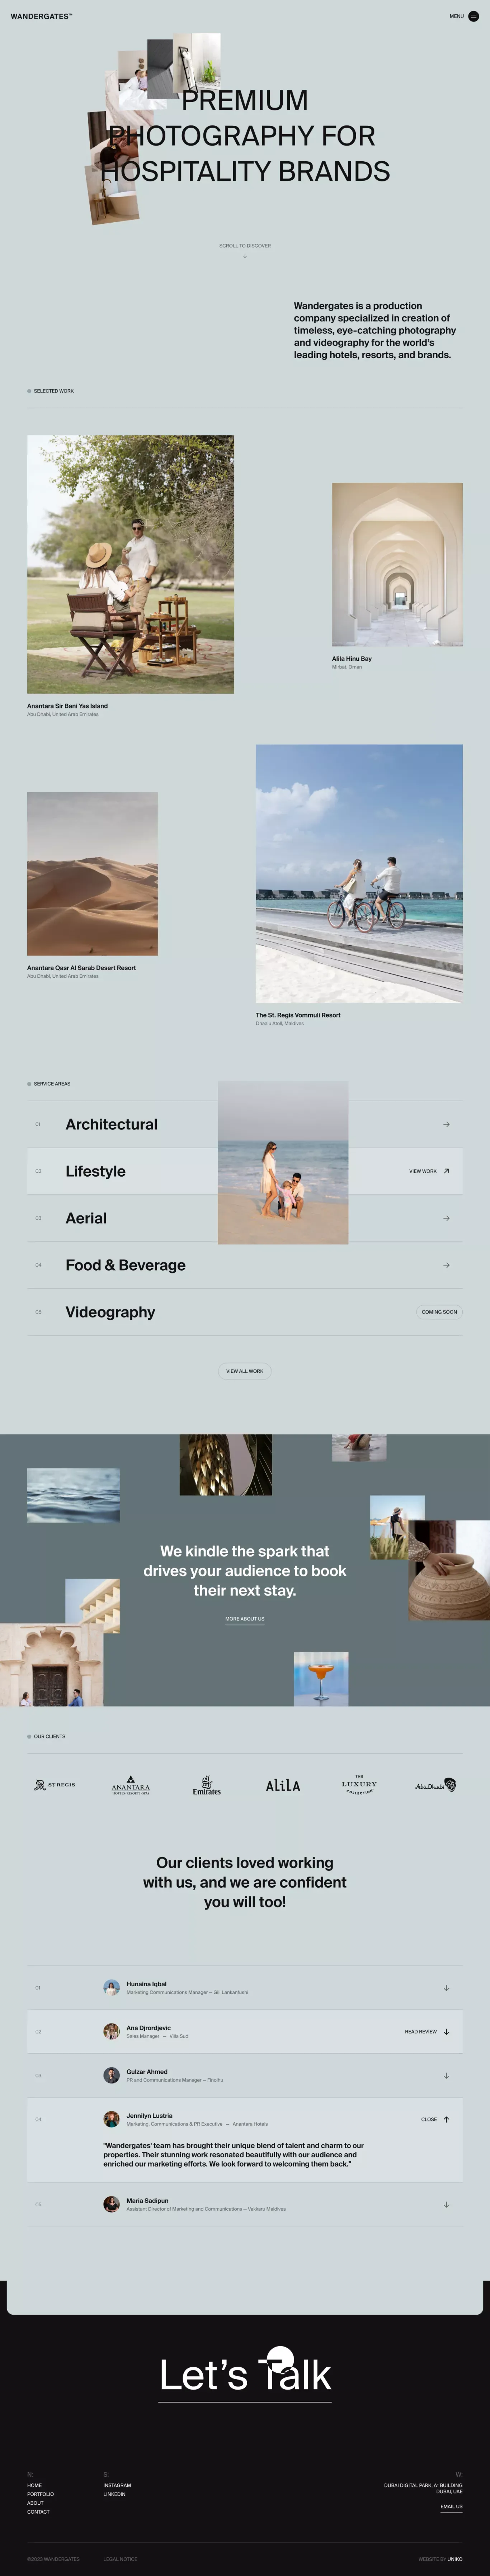Click the Architectural row arrow icon
The width and height of the screenshot is (490, 2576).
[446, 1124]
